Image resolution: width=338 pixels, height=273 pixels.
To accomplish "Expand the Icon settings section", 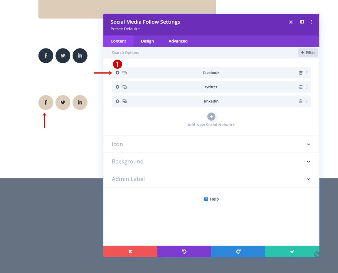I will [x=211, y=144].
